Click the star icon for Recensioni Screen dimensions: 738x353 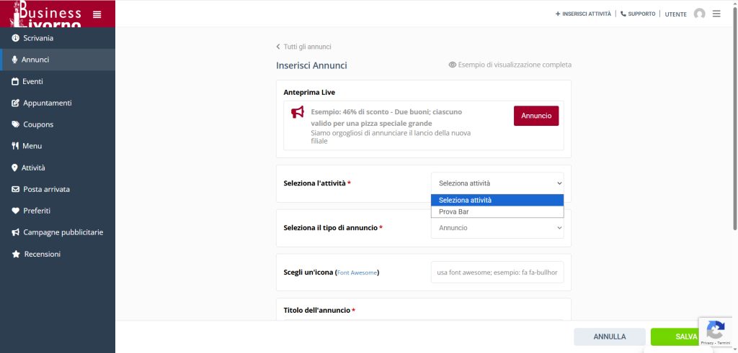(16, 254)
